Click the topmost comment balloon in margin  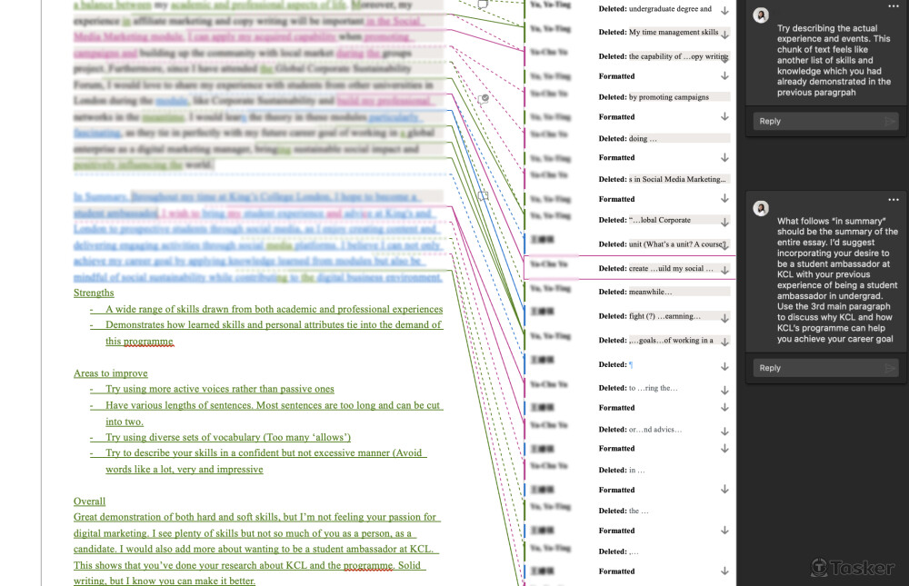point(483,5)
